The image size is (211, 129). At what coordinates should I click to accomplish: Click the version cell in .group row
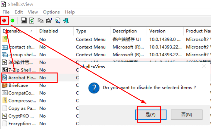[x=166, y=55]
